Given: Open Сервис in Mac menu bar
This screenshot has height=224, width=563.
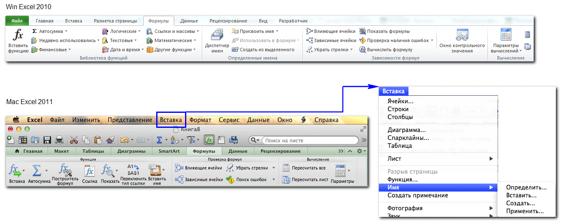Looking at the screenshot, I should pos(229,119).
